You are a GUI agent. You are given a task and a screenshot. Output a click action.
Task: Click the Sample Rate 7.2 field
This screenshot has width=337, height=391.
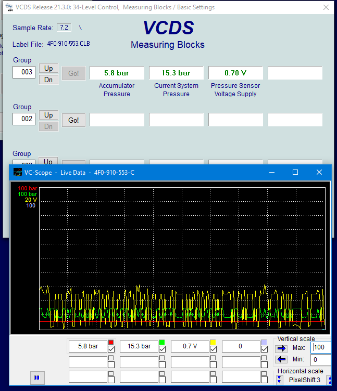[64, 28]
